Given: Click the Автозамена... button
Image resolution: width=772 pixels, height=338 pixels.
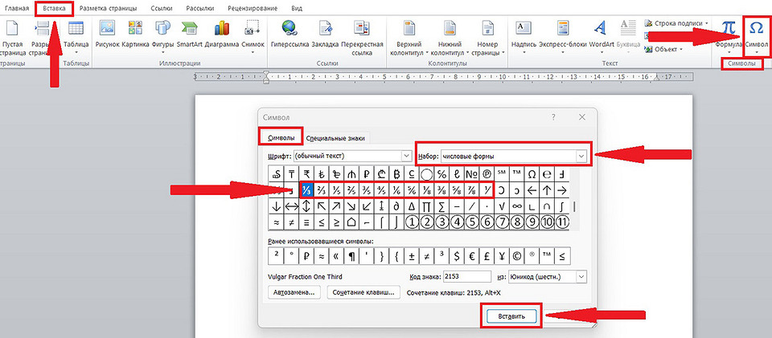Looking at the screenshot, I should tap(293, 293).
